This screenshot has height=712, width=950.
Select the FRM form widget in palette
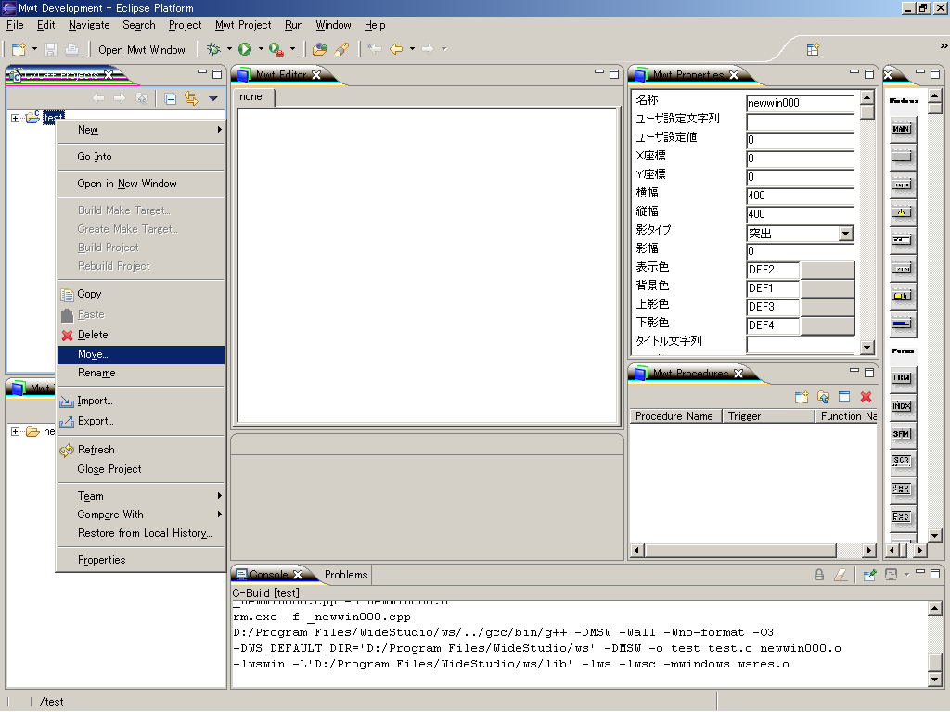click(x=901, y=378)
